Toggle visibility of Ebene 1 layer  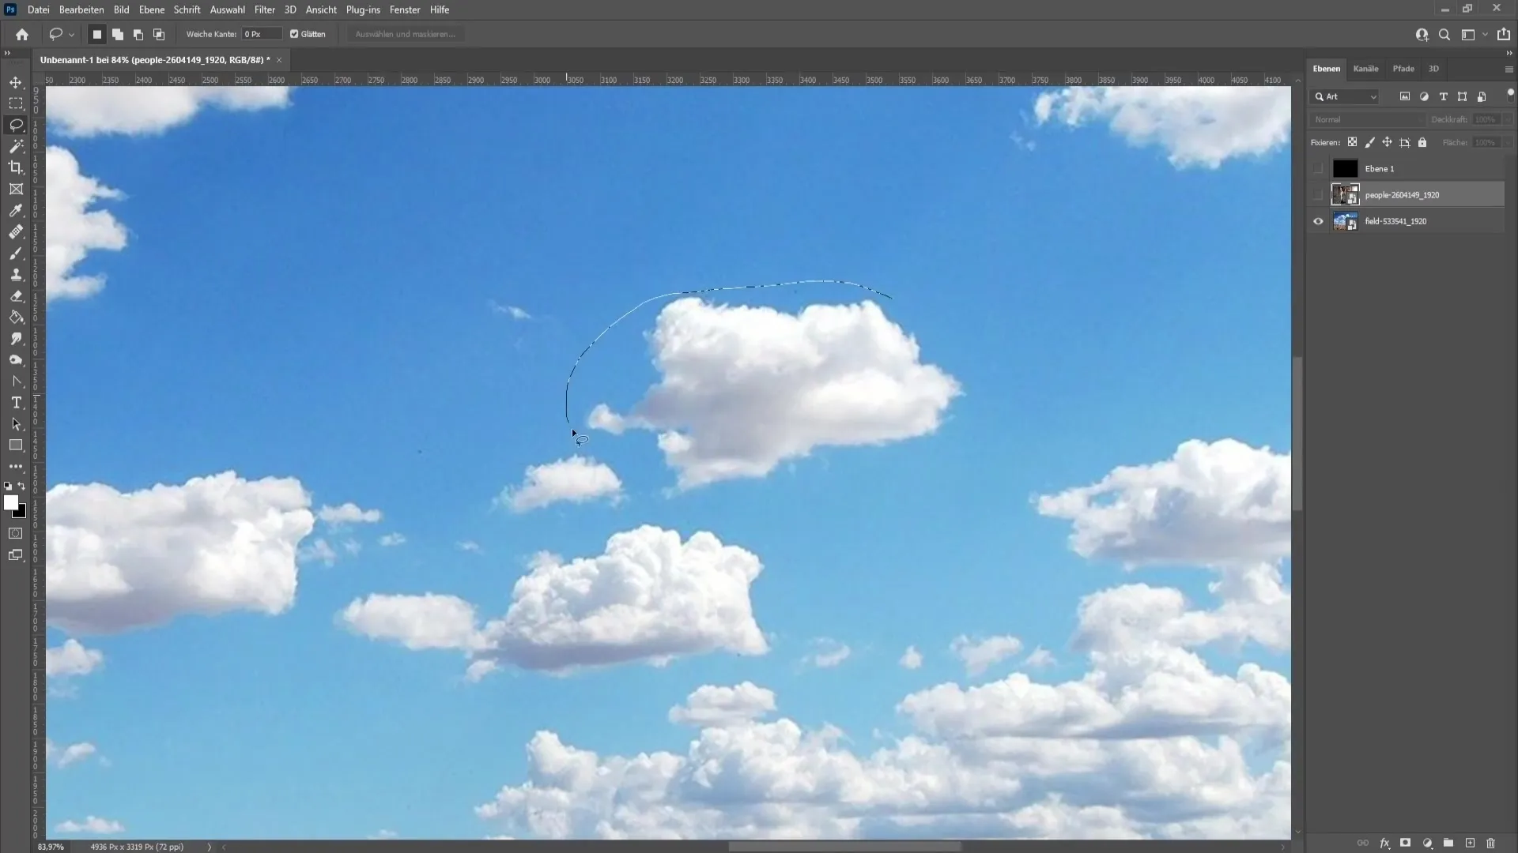click(1318, 169)
